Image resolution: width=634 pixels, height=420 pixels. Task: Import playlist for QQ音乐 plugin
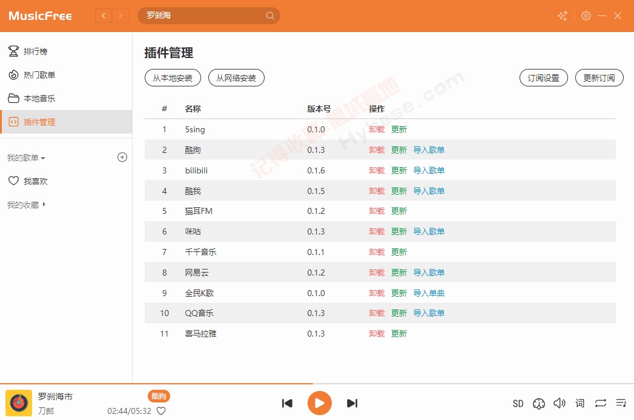tap(429, 313)
